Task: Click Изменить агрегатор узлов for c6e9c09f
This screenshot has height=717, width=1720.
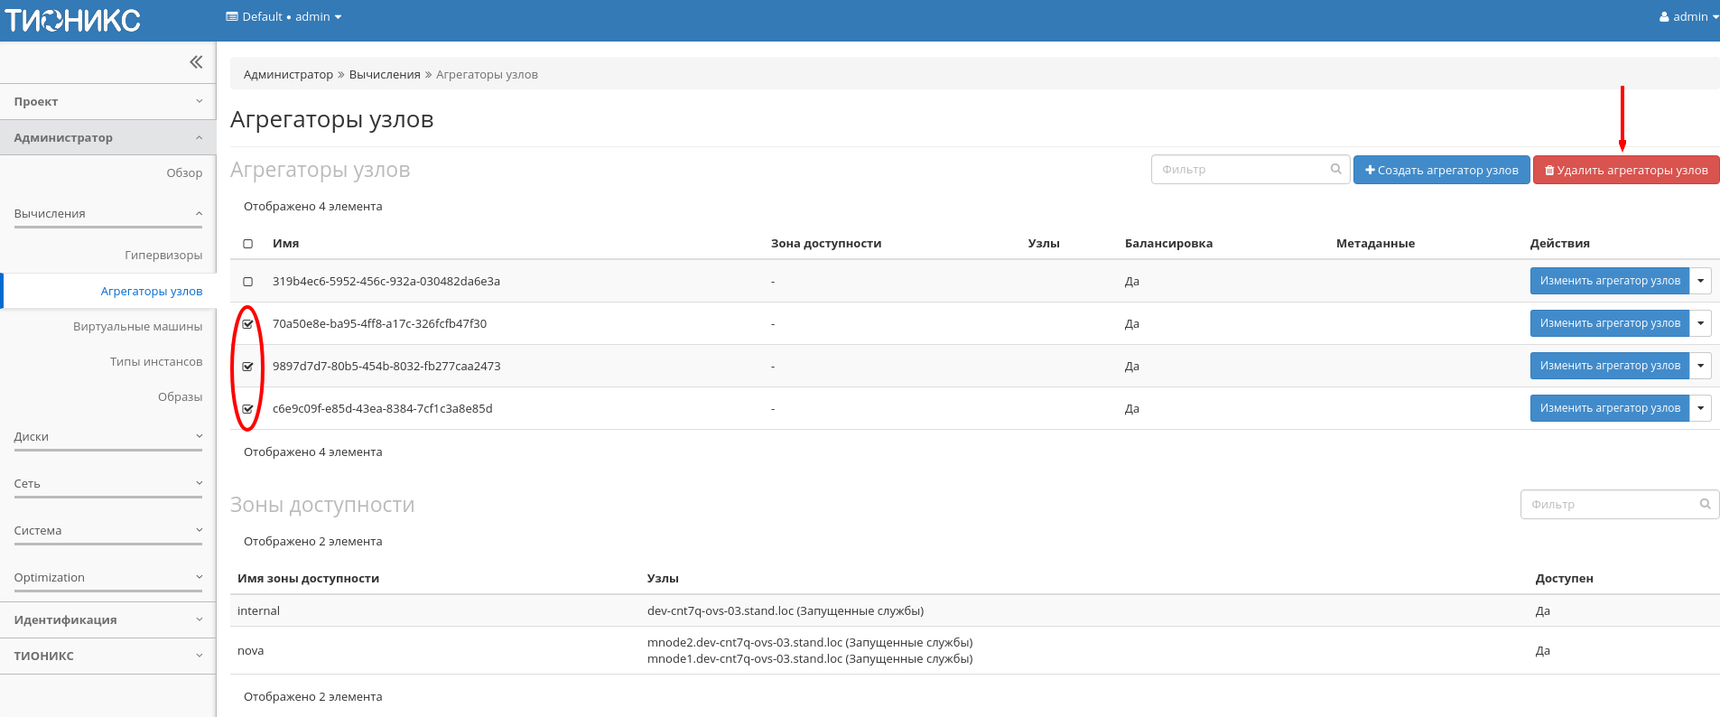Action: 1609,408
